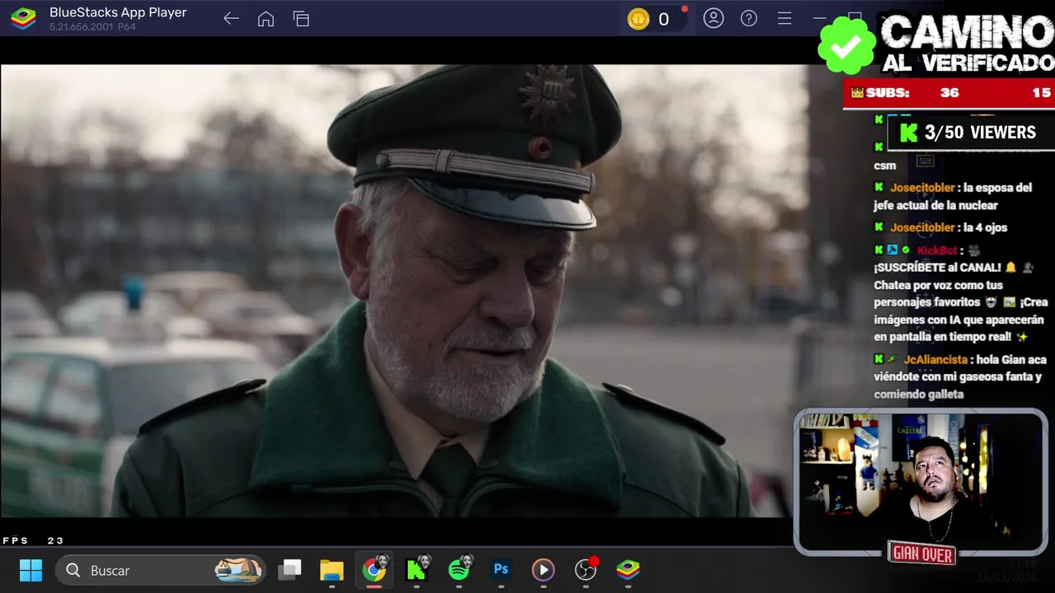
Task: Click JcAliancista username in chat
Action: click(935, 360)
